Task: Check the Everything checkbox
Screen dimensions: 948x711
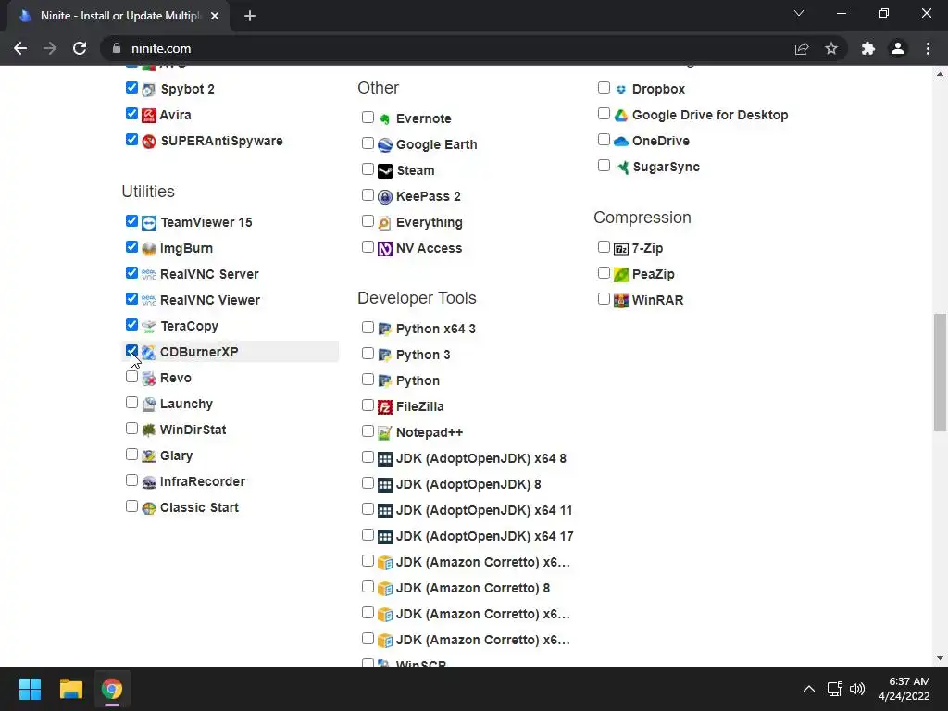Action: click(368, 221)
